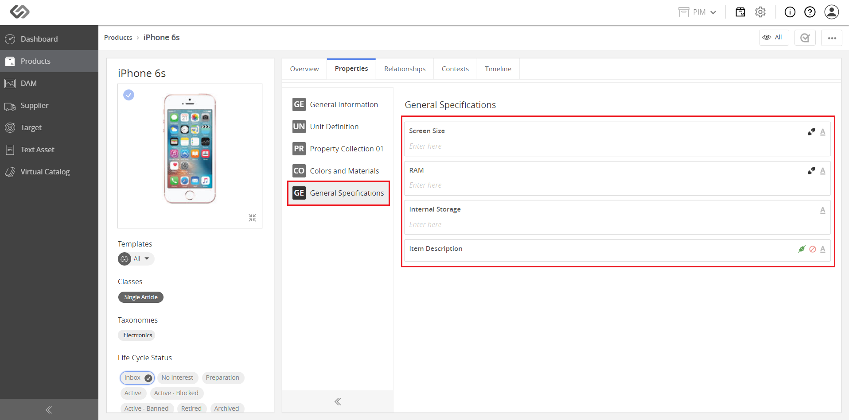This screenshot has width=849, height=420.
Task: Open Colors and Materials group
Action: 338,171
